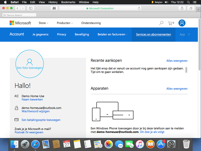Click Safari back button
The width and height of the screenshot is (201, 151).
click(18, 8)
